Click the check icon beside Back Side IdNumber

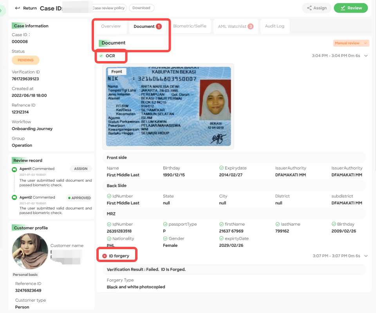[x=109, y=196]
